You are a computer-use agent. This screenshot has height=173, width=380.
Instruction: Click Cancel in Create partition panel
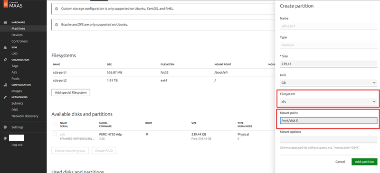[340, 162]
